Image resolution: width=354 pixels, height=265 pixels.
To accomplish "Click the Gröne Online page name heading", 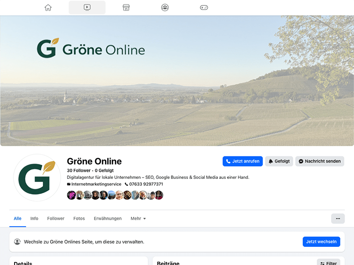I will point(94,161).
